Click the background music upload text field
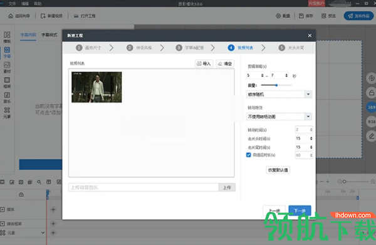 144,187
